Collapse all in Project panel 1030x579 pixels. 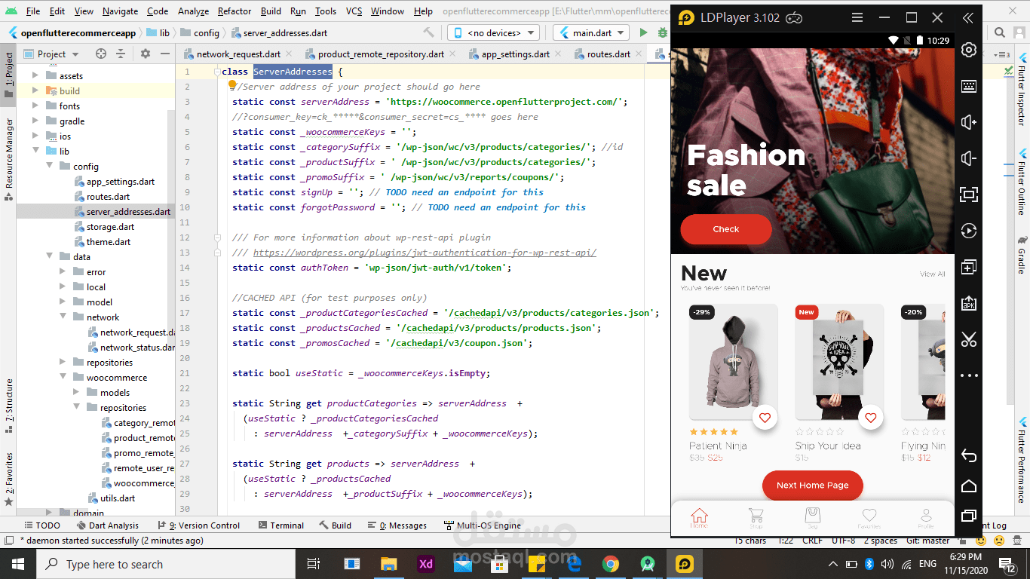tap(121, 54)
